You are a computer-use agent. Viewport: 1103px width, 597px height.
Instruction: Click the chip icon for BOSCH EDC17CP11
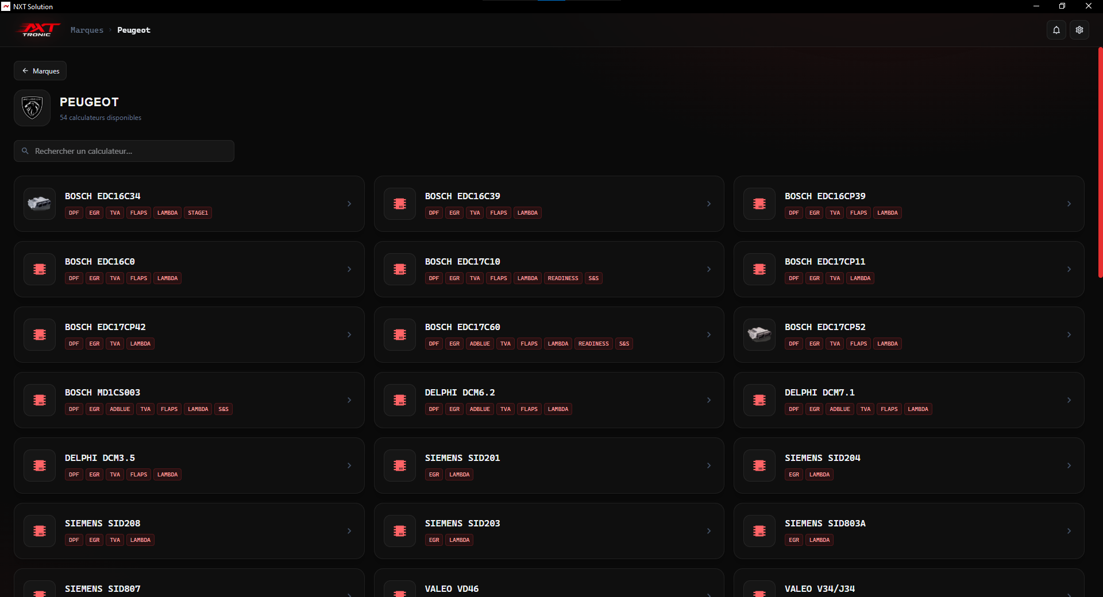pyautogui.click(x=759, y=269)
